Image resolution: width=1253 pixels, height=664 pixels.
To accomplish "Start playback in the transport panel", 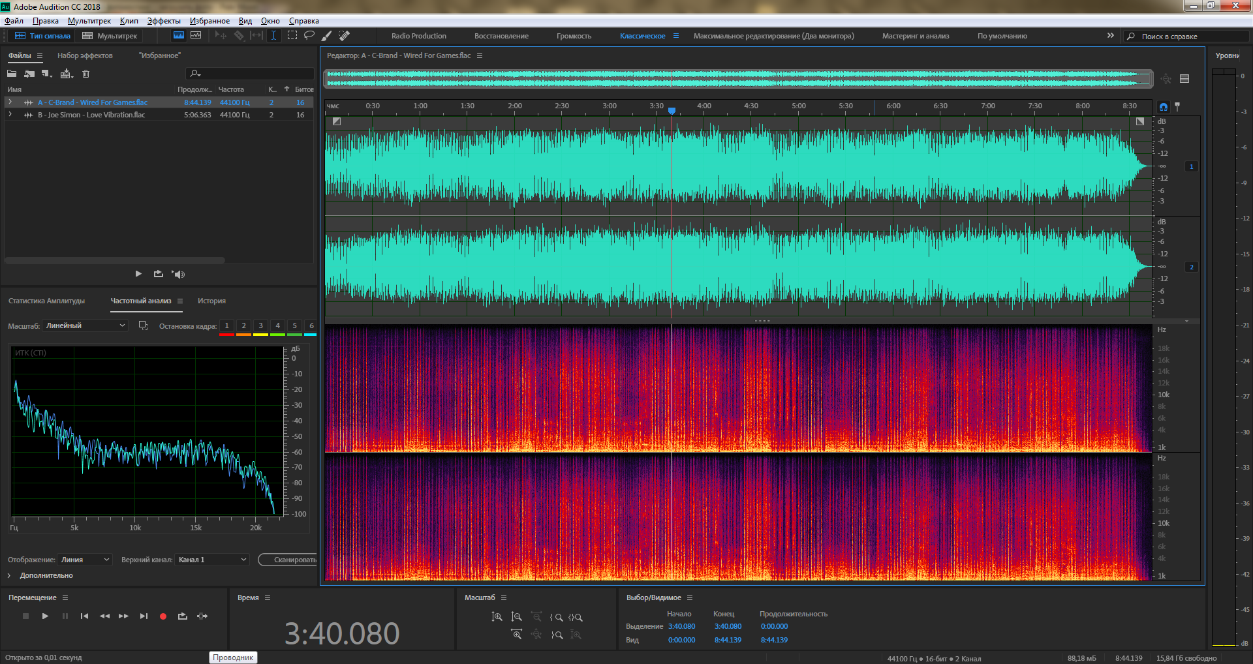I will point(45,616).
